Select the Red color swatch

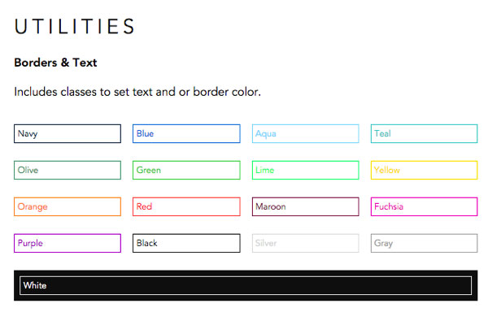[x=186, y=207]
